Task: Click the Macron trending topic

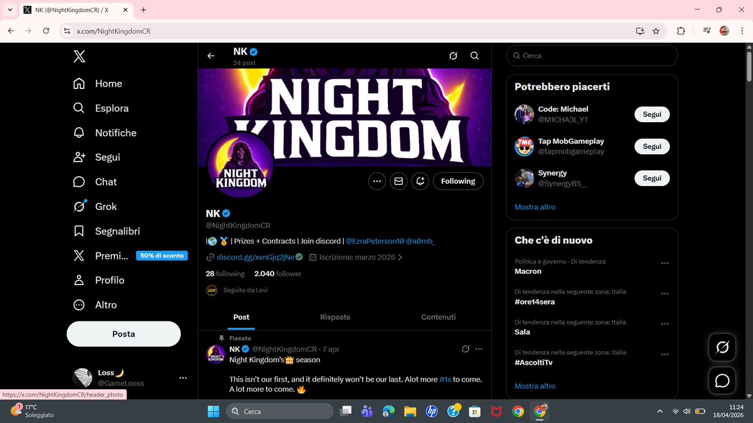Action: 528,271
